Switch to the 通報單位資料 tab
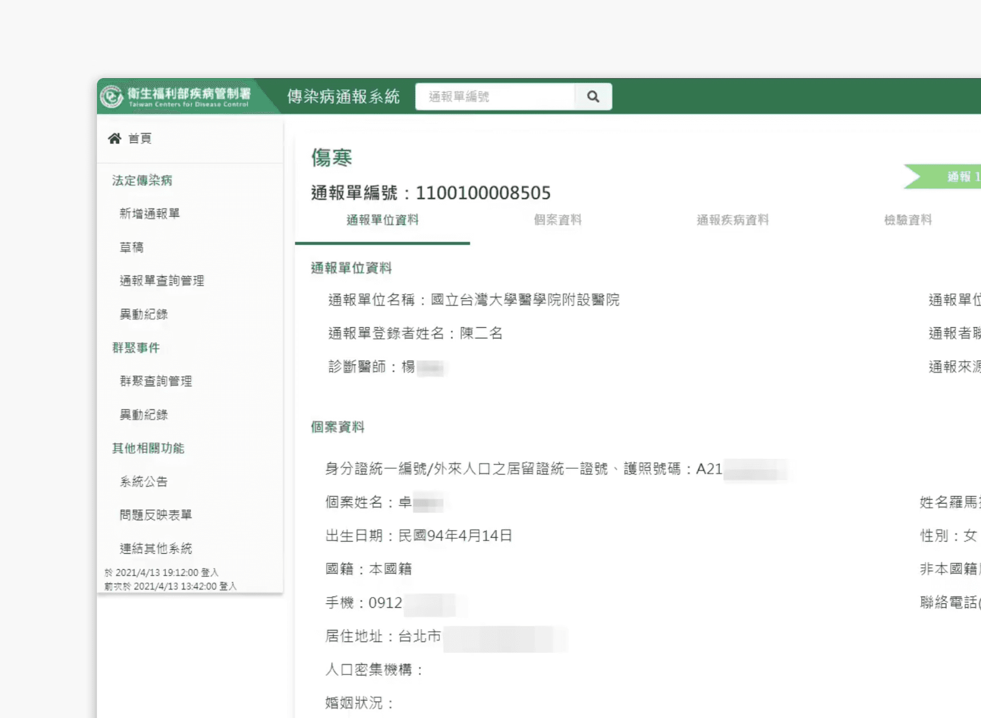981x718 pixels. coord(382,220)
